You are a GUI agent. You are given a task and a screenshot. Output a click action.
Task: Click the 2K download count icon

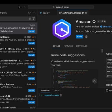(x=31, y=108)
